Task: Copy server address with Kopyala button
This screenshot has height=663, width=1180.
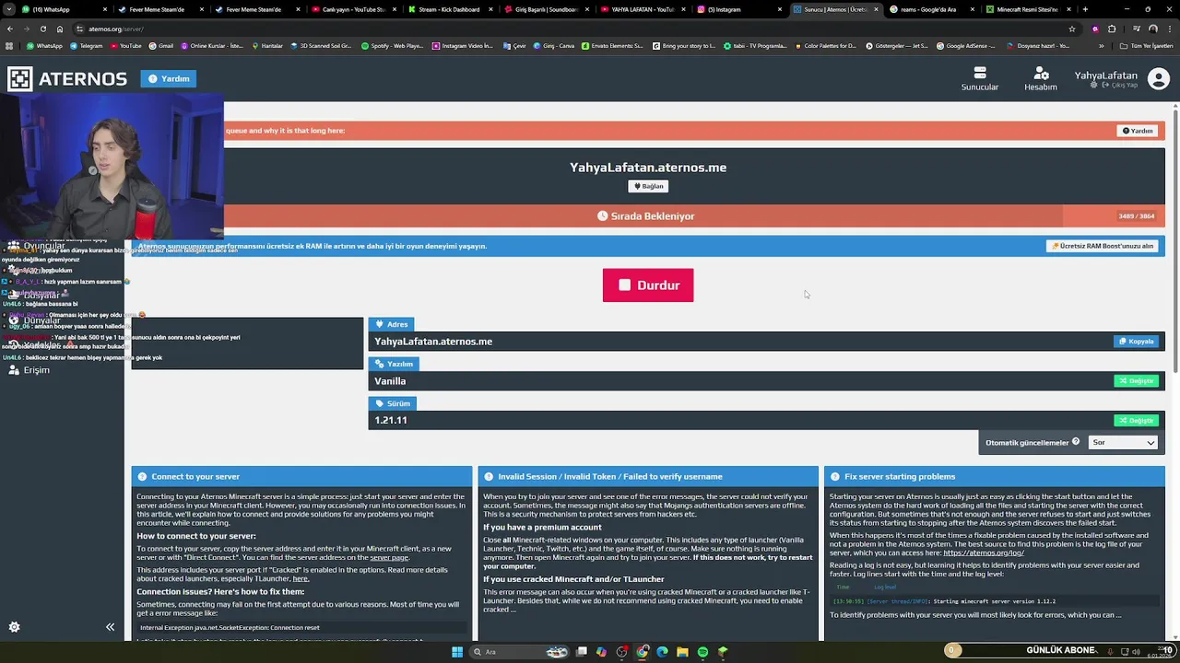Action: click(x=1137, y=342)
